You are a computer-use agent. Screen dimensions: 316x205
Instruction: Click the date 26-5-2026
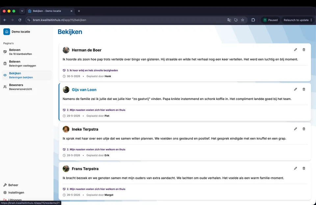tap(73, 195)
